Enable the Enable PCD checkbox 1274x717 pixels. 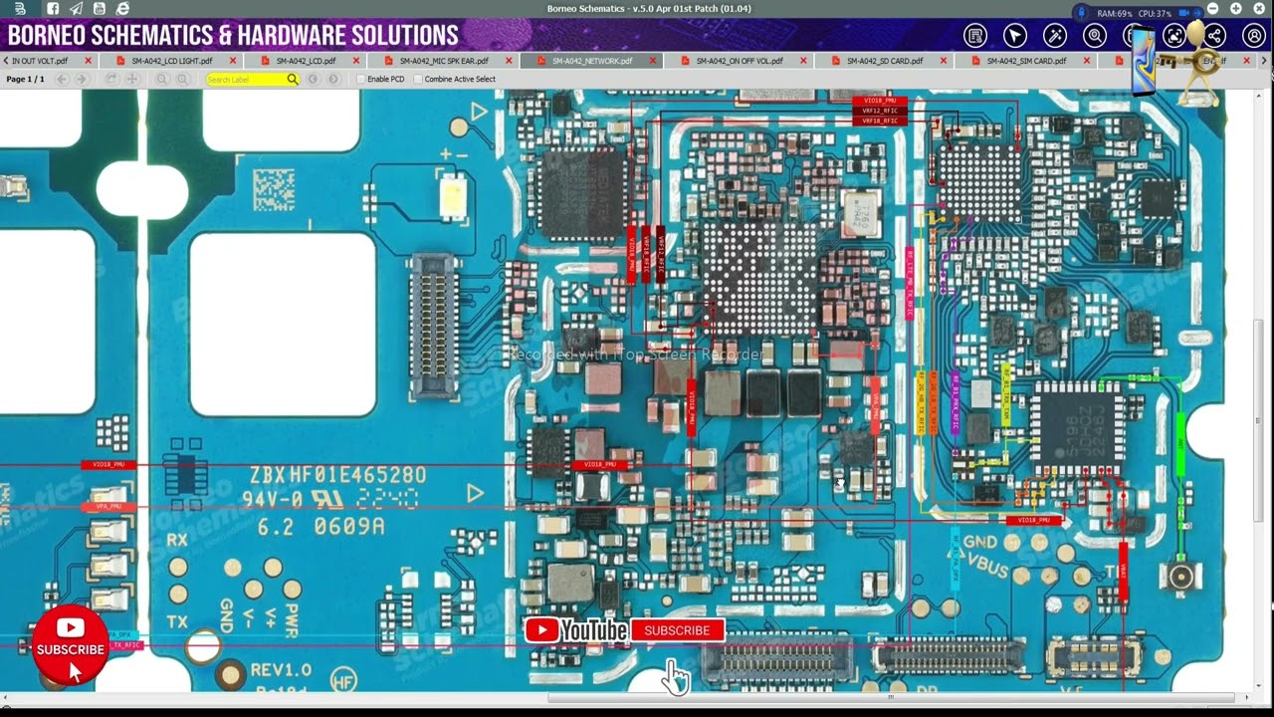[x=361, y=79]
